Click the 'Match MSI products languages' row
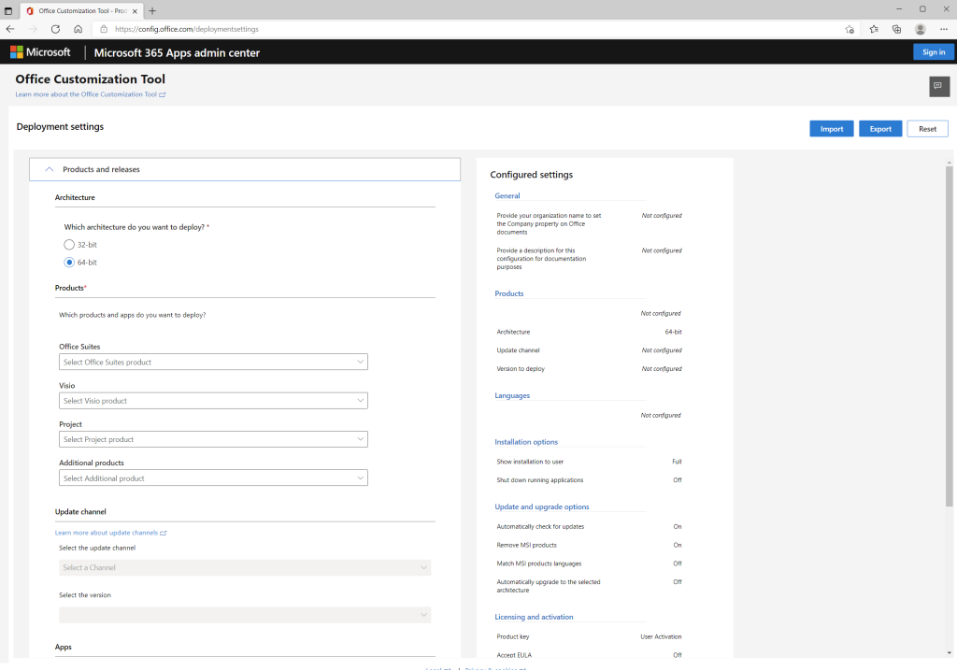957x670 pixels. pyautogui.click(x=589, y=563)
